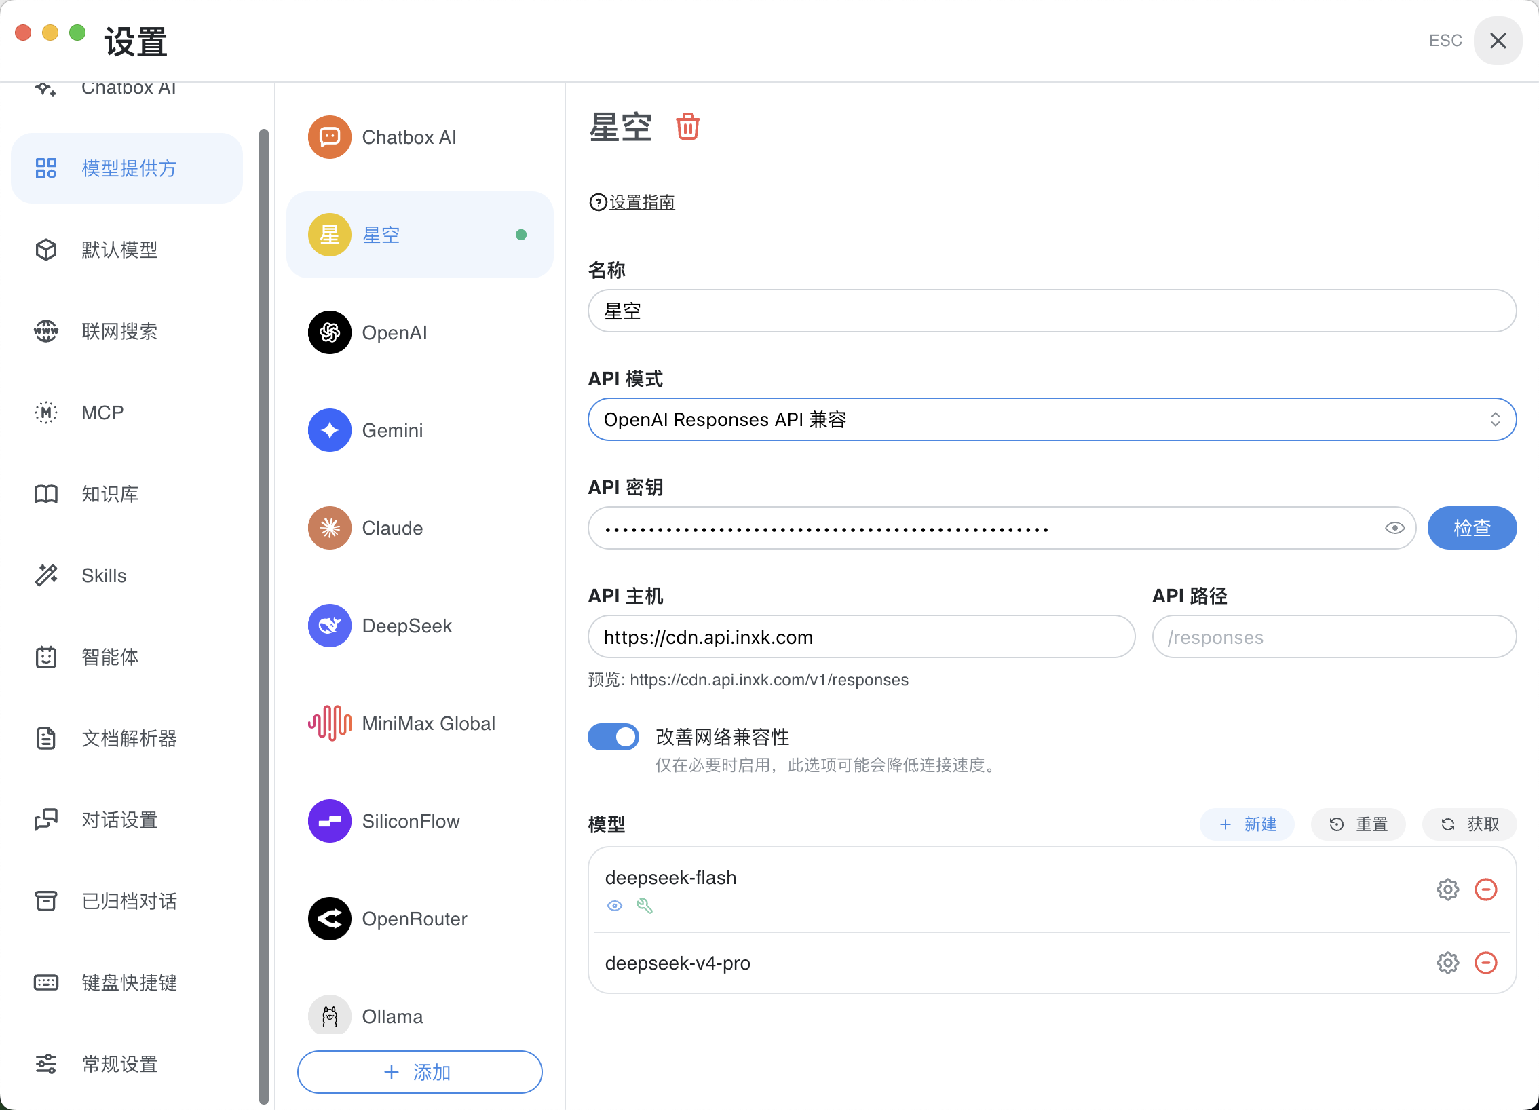Click the vision eye badge under deepseek-flash
The width and height of the screenshot is (1539, 1110).
(x=615, y=906)
